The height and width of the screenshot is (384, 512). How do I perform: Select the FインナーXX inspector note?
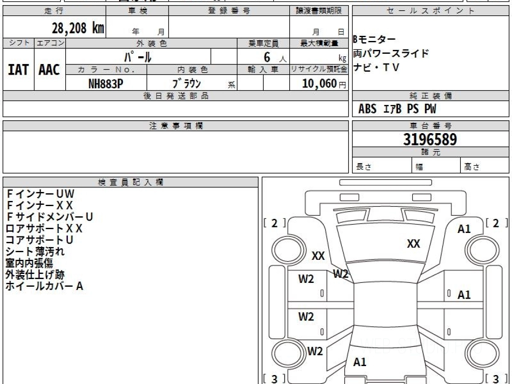[x=40, y=206]
